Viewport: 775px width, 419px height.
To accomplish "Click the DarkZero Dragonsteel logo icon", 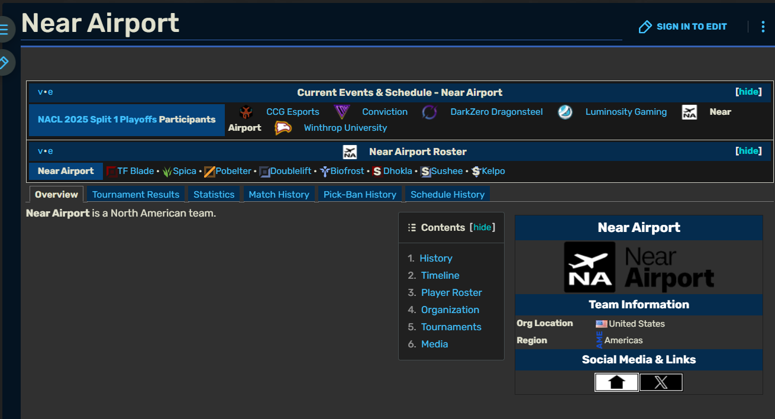I will pyautogui.click(x=430, y=112).
